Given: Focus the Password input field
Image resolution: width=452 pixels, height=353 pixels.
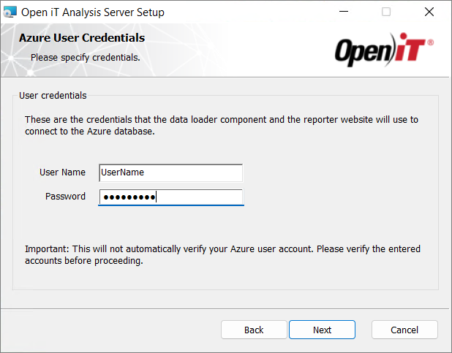Looking at the screenshot, I should [171, 197].
